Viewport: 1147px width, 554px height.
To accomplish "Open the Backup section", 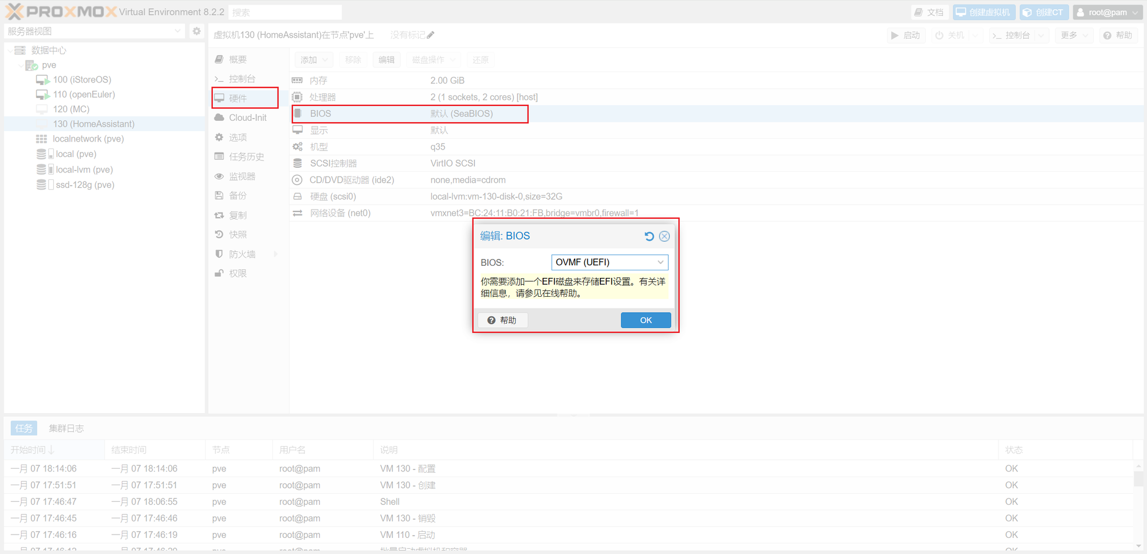I will coord(237,195).
